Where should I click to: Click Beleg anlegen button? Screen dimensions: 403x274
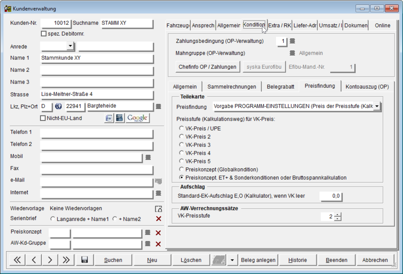(x=258, y=260)
